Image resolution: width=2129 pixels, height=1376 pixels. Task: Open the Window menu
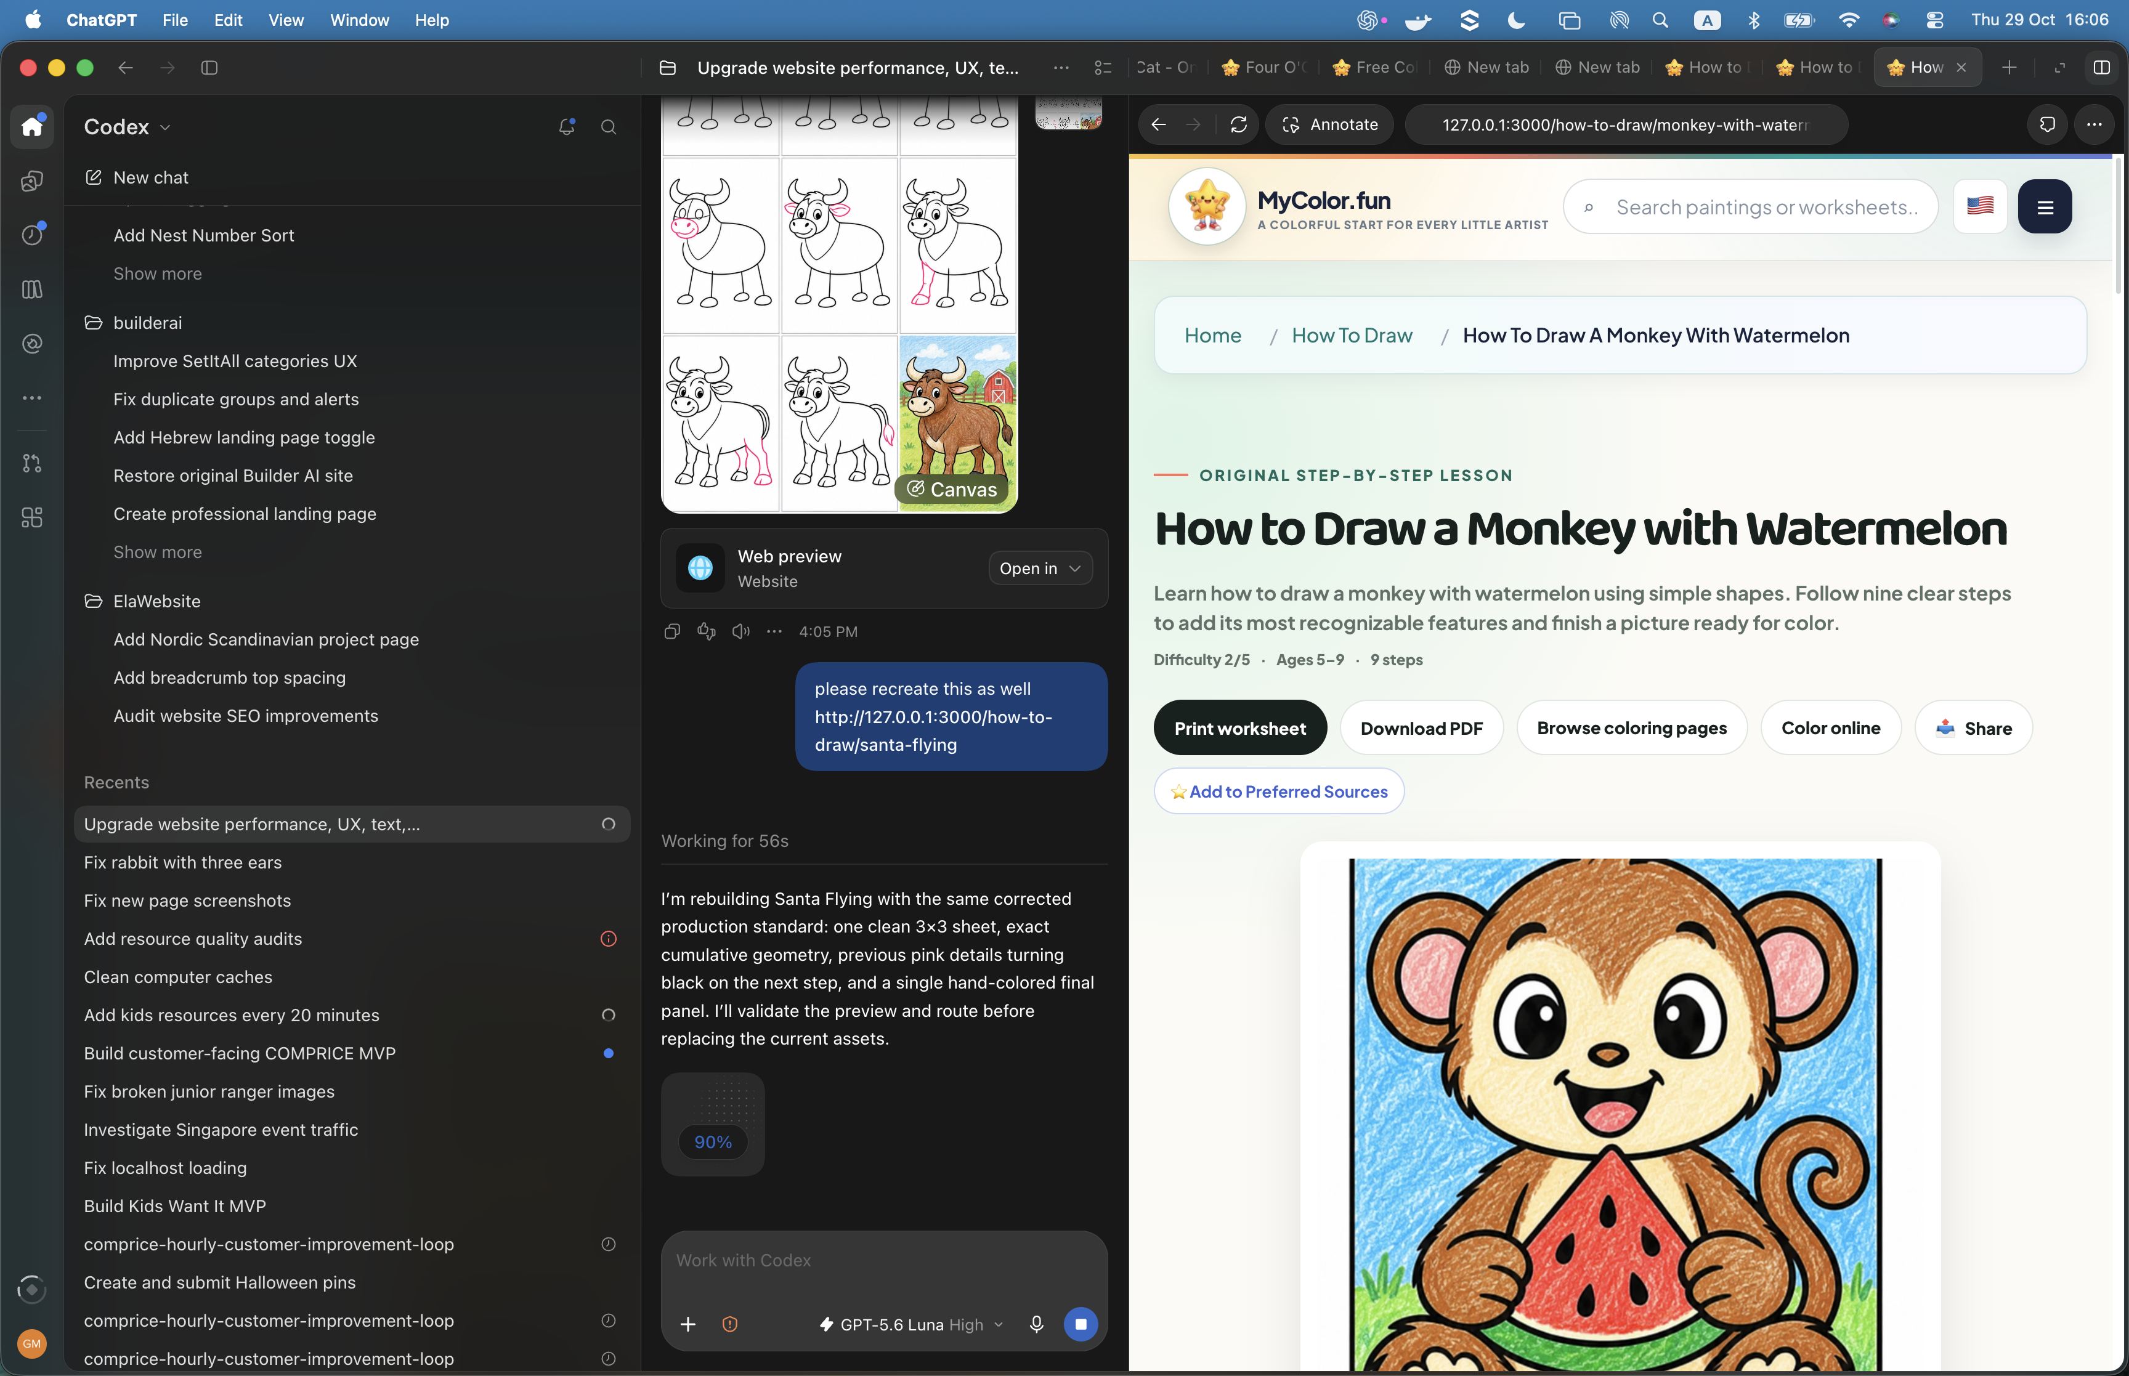tap(359, 20)
